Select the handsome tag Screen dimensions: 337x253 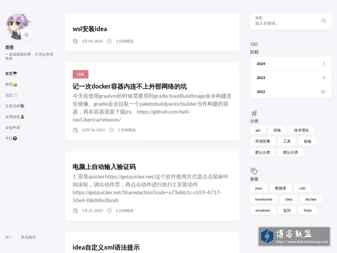[x=264, y=199]
